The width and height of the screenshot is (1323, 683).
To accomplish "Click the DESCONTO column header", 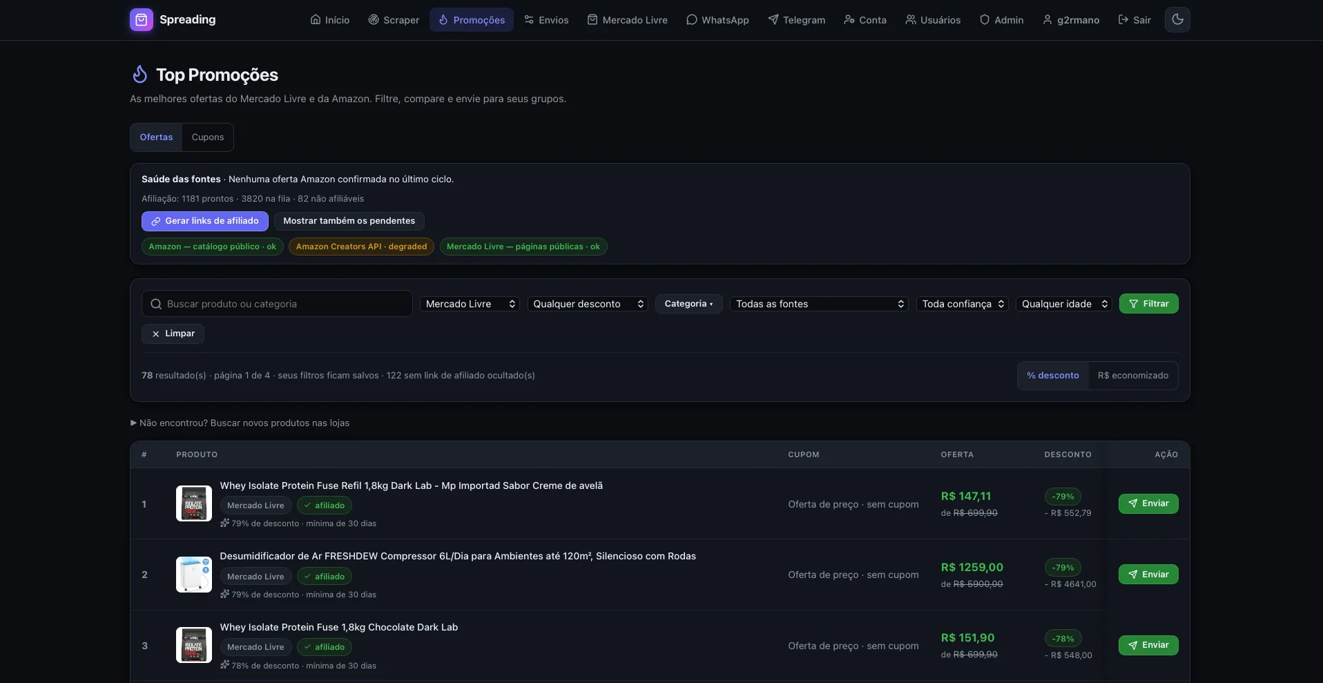I will (x=1068, y=454).
